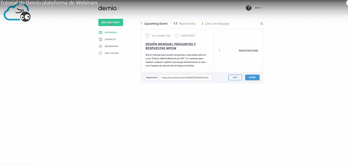Viewport: 348px width, 165px height.
Task: Click the Help Center lifebuoy icon
Action: point(100,53)
